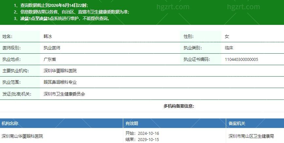284x143 pixels.
Task: Click the 有效期 column header
Action: click(x=132, y=123)
